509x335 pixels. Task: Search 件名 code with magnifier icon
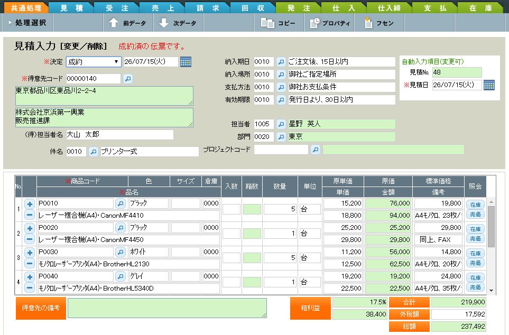point(94,152)
